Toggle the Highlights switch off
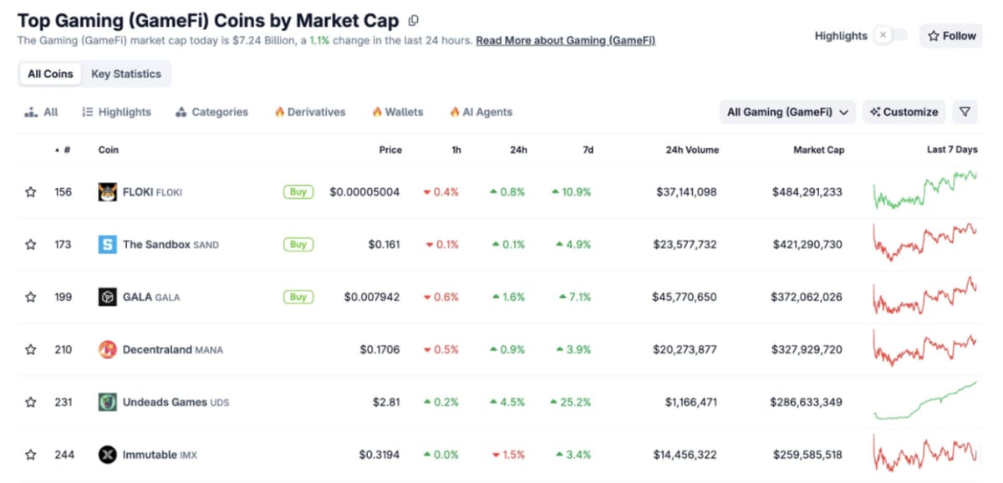The height and width of the screenshot is (483, 1003). point(892,36)
